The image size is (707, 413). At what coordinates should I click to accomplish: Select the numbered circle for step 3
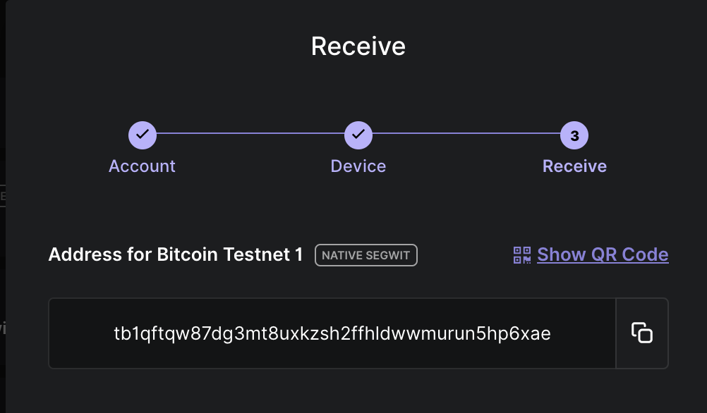tap(574, 134)
